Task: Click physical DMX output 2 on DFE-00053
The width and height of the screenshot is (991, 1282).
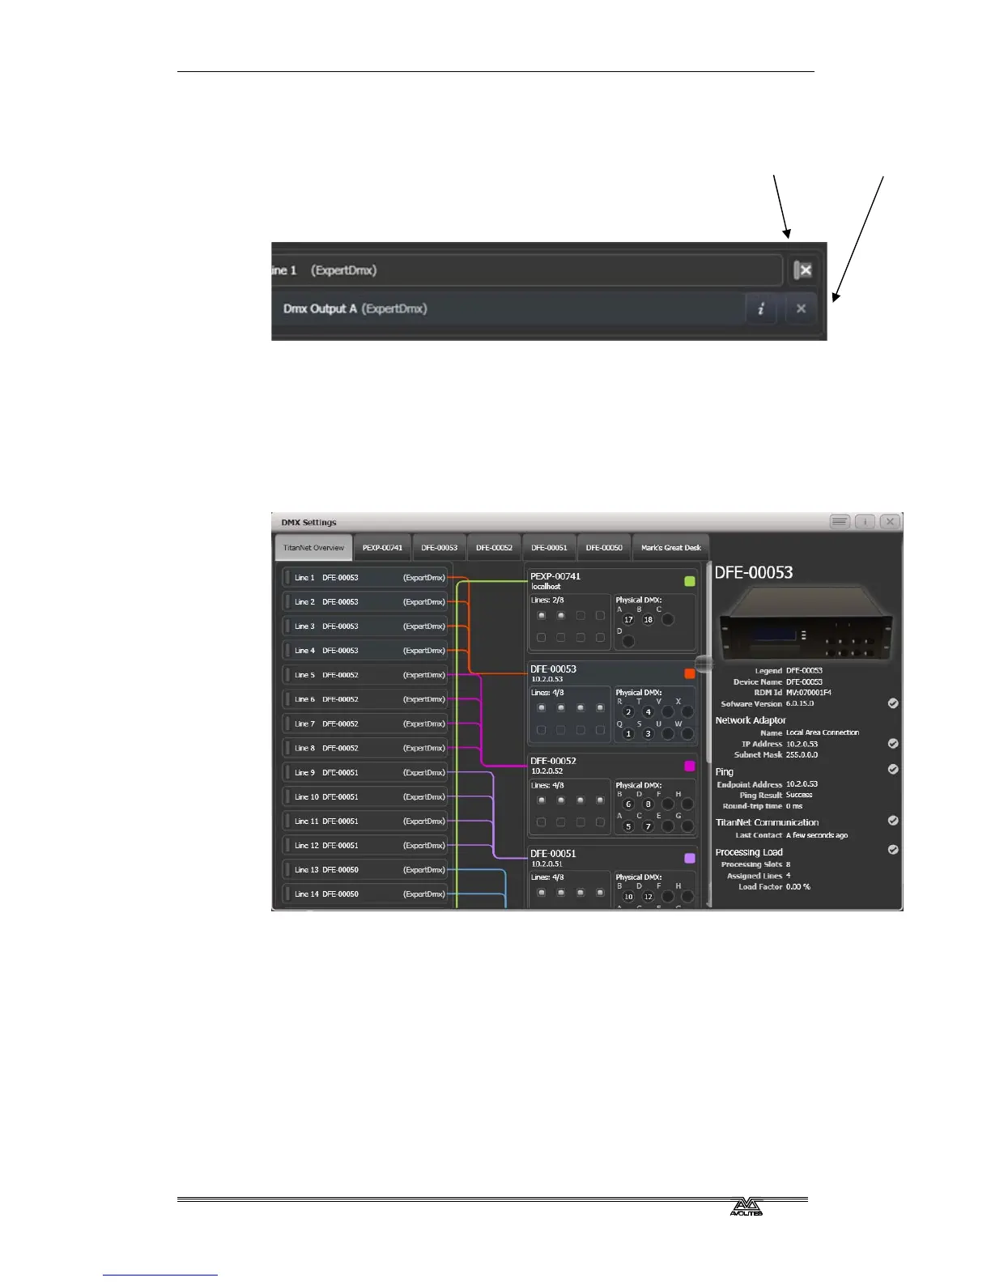Action: tap(628, 712)
